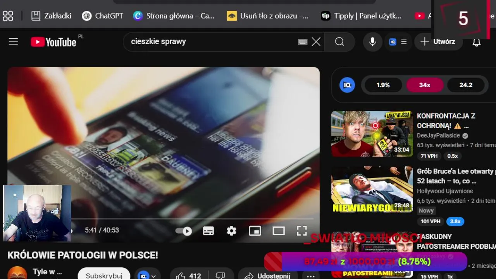Viewport: 496px width, 279px height.
Task: Open 'KONFRONTACJA Z OCHRONĄ!' video thumbnail
Action: 372,134
